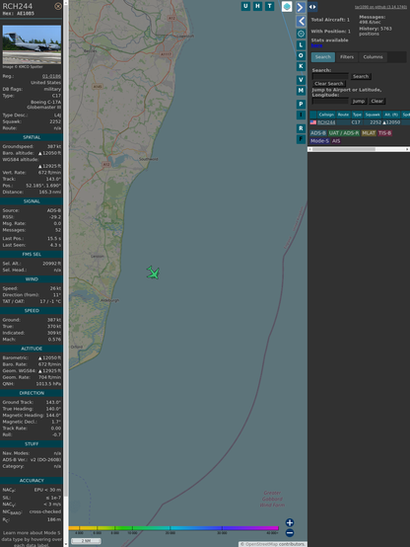Switch to the Filters tab
This screenshot has width=410, height=547.
coord(347,57)
